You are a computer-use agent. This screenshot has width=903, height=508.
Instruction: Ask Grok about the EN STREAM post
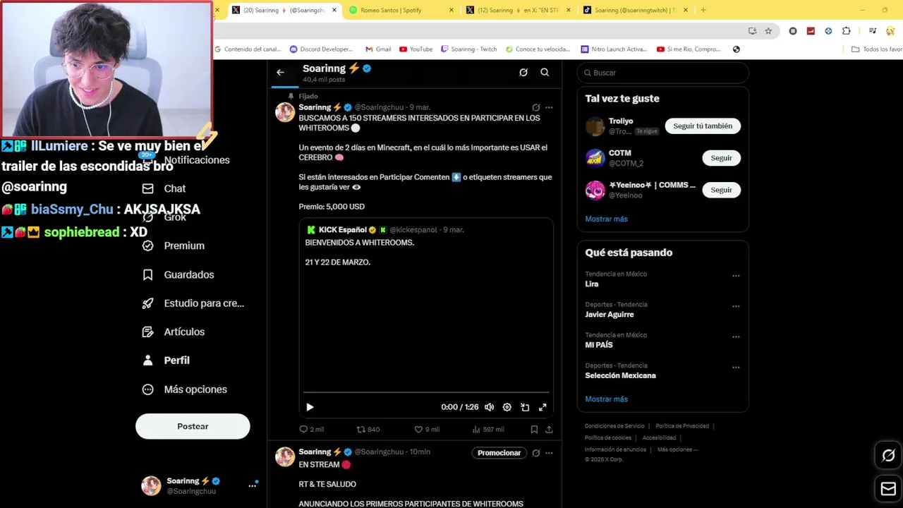pyautogui.click(x=536, y=453)
